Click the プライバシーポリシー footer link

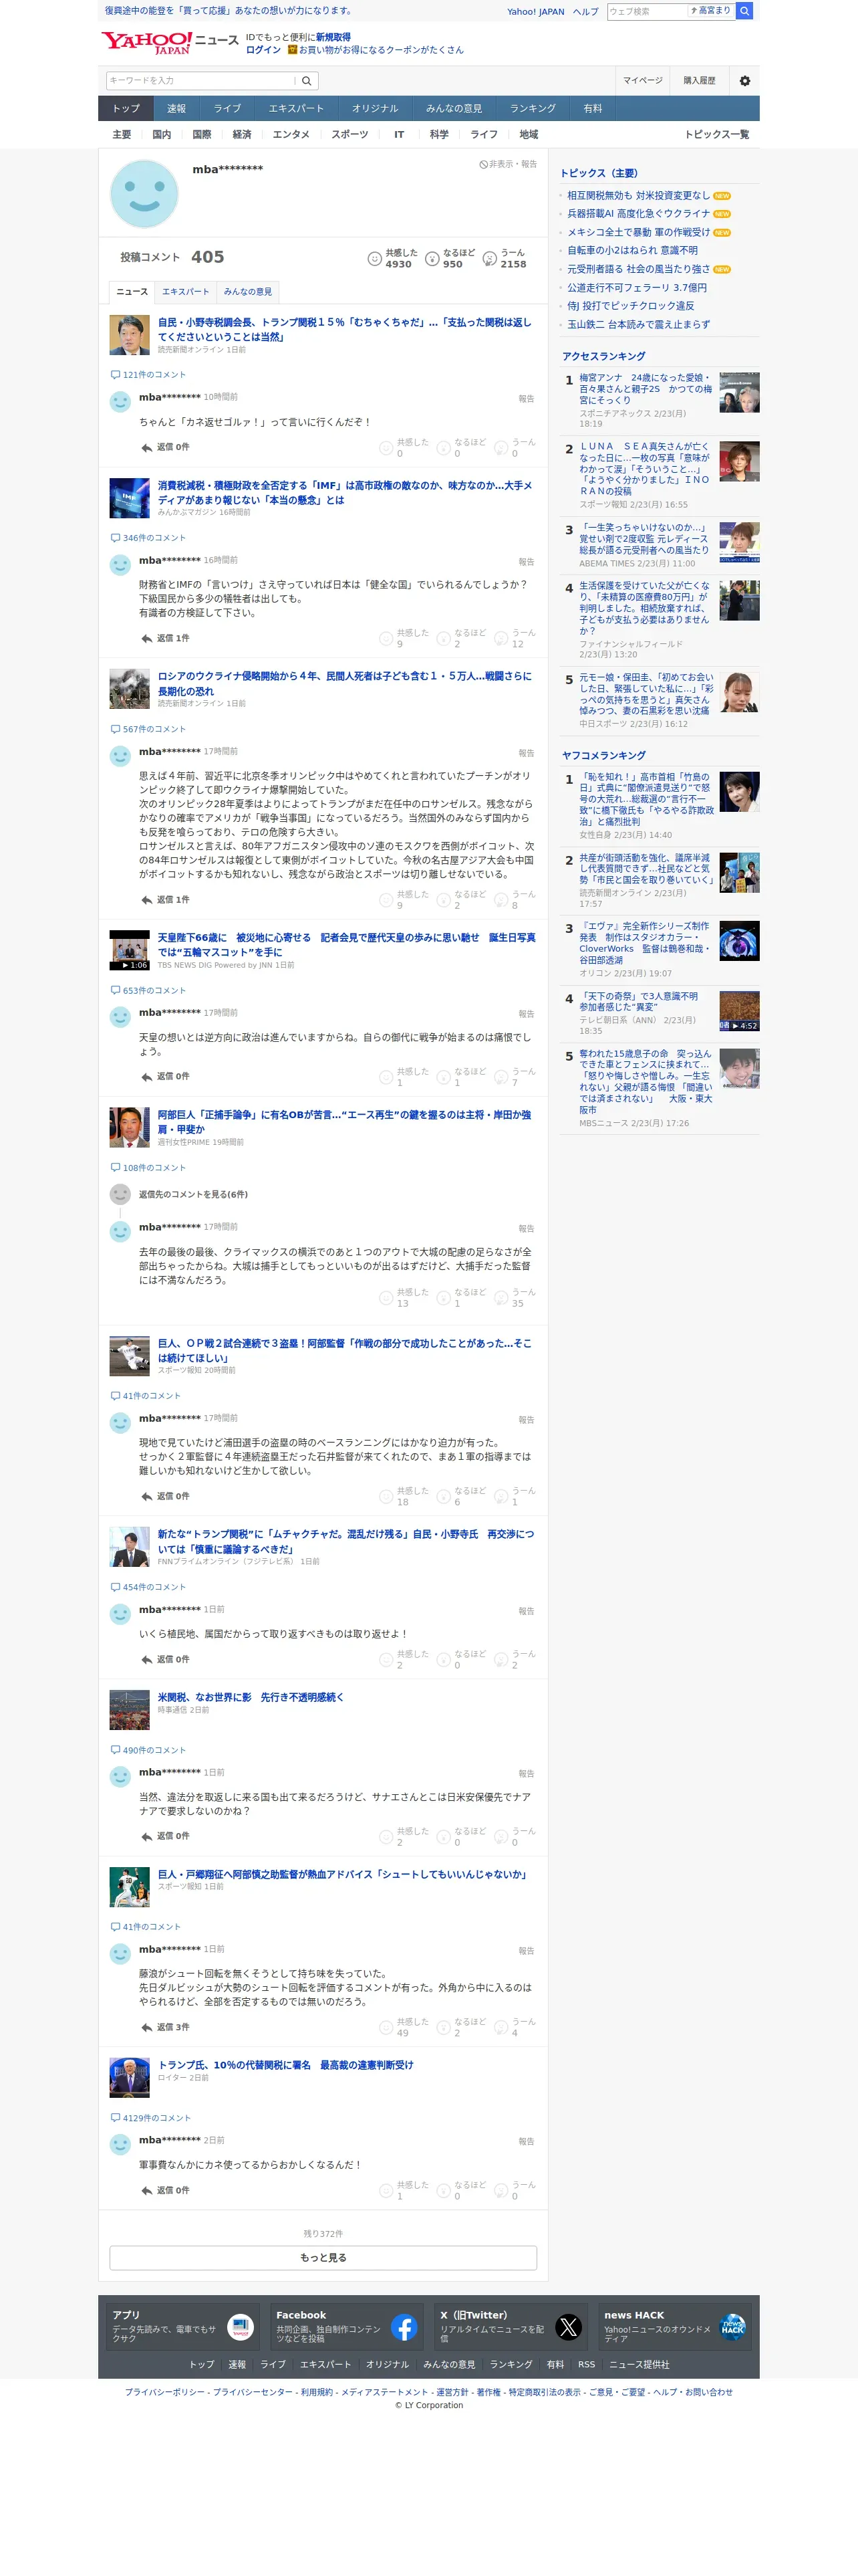click(165, 2392)
